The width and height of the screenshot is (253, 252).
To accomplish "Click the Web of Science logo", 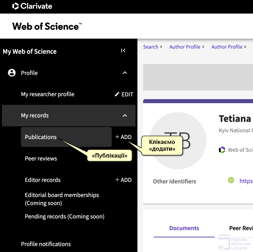I will [x=47, y=26].
